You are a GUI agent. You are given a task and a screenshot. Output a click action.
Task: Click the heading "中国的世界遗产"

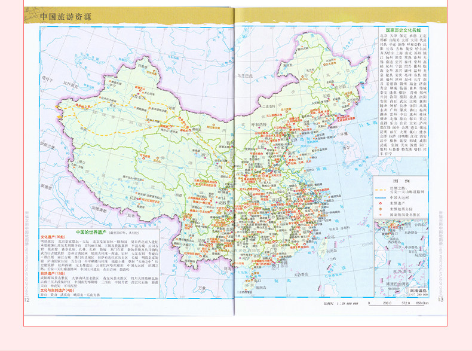(x=91, y=232)
